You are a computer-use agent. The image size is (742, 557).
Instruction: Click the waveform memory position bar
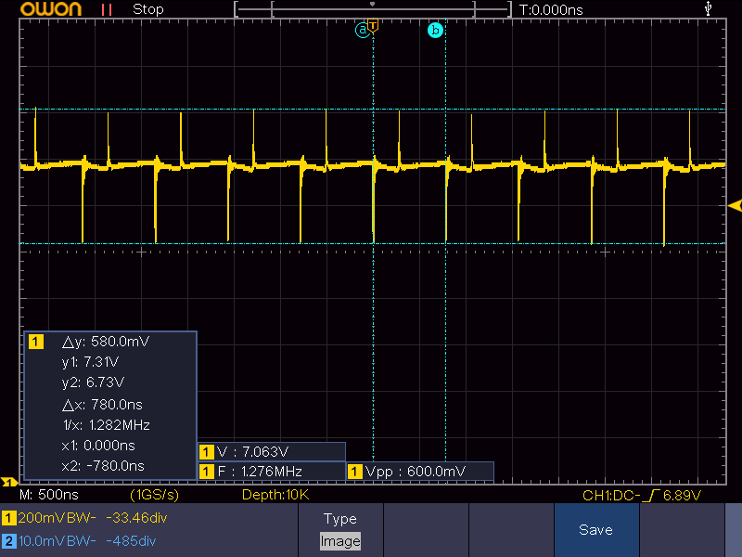click(373, 9)
